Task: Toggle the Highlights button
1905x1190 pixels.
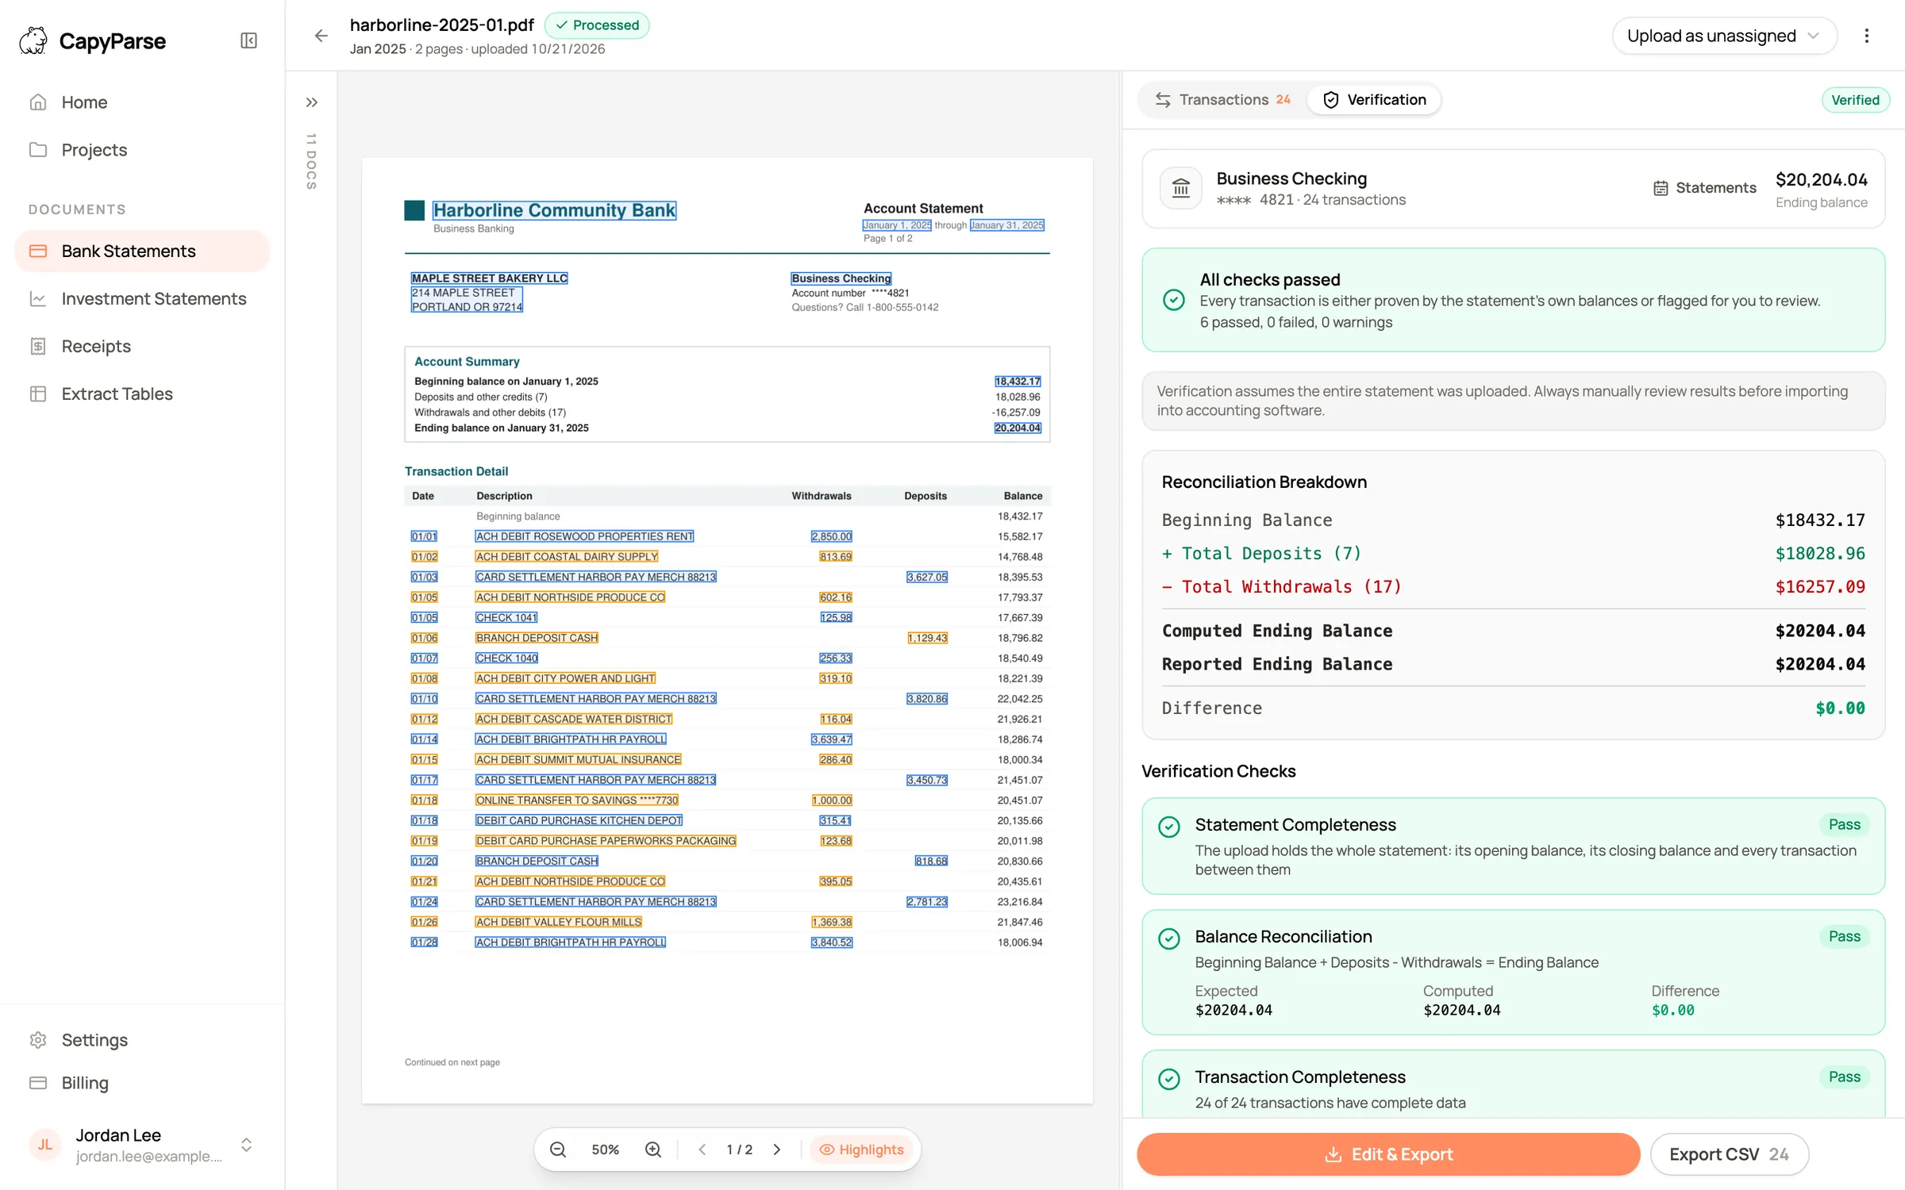Action: point(861,1150)
